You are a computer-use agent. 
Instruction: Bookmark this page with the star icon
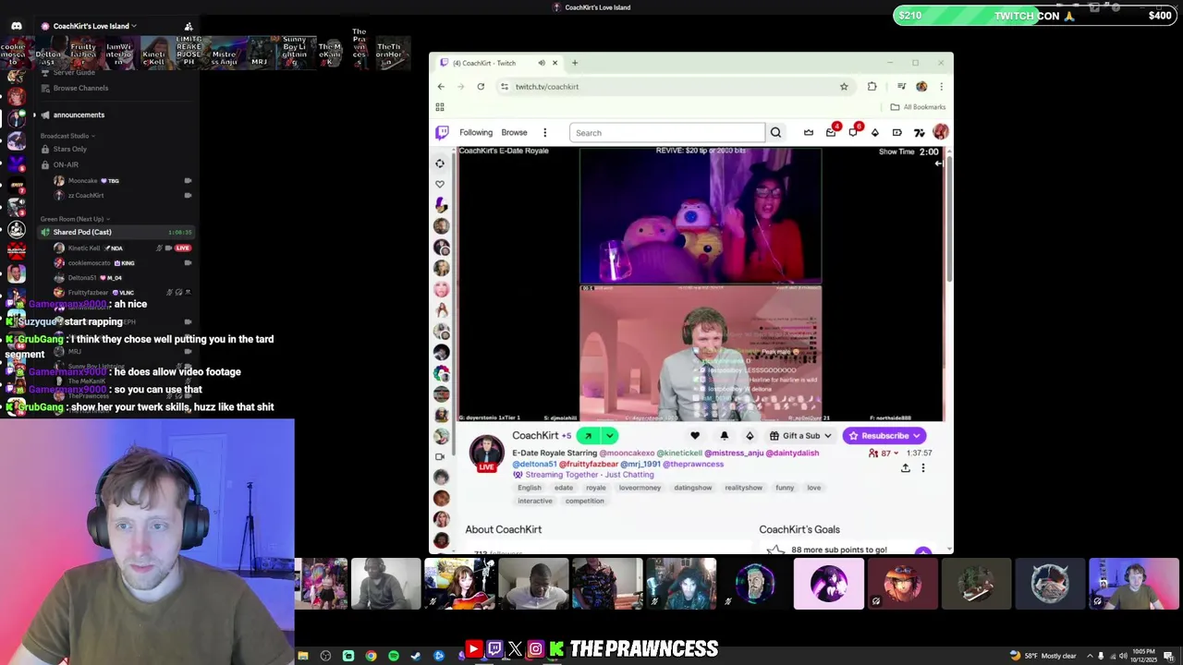pos(844,86)
